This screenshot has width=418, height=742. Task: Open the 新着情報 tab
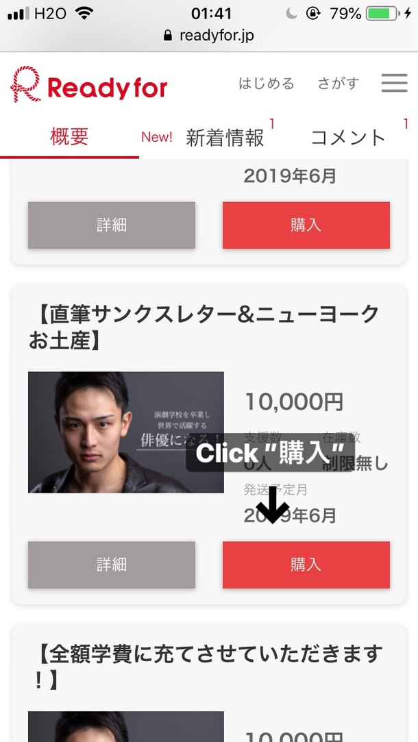pos(224,138)
